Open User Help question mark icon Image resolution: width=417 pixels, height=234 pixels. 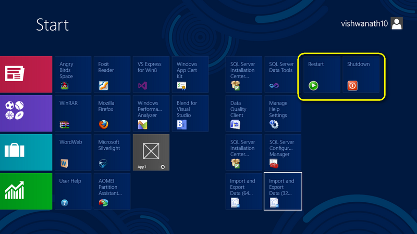[x=64, y=203]
